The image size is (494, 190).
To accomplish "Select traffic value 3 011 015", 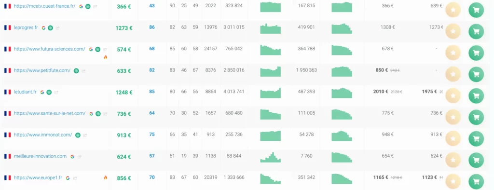I will [234, 27].
